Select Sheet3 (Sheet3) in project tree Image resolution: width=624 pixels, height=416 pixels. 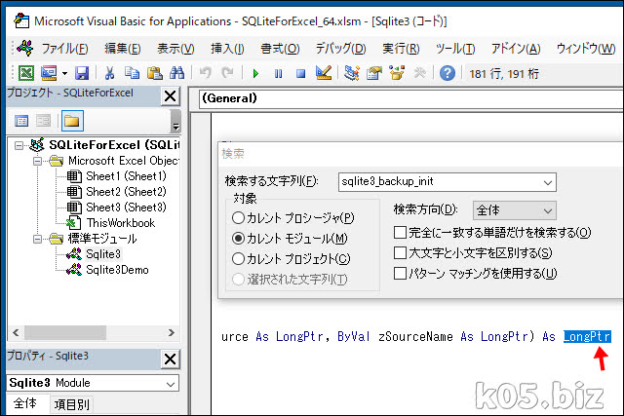[x=126, y=208]
